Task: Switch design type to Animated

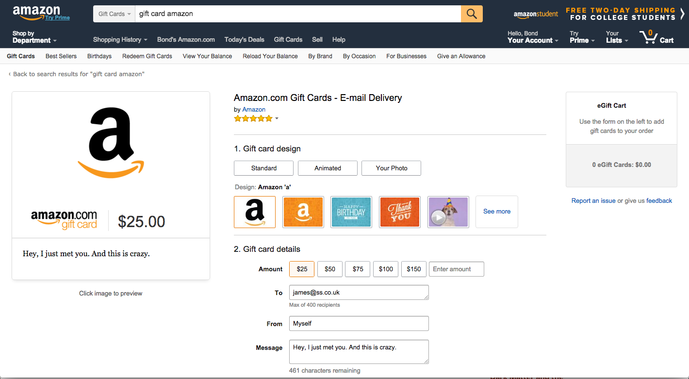Action: (x=328, y=168)
